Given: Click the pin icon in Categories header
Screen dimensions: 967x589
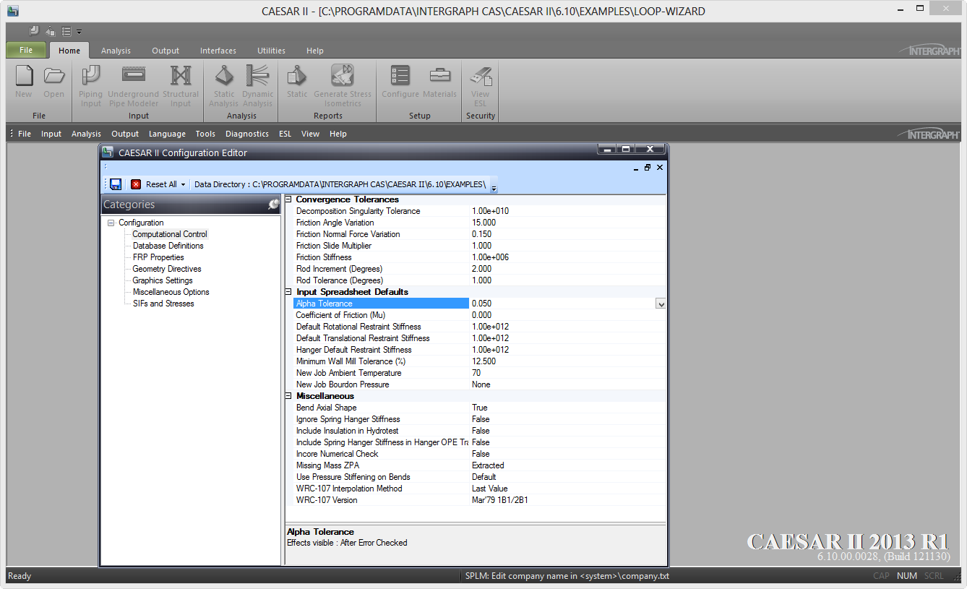Looking at the screenshot, I should click(273, 205).
